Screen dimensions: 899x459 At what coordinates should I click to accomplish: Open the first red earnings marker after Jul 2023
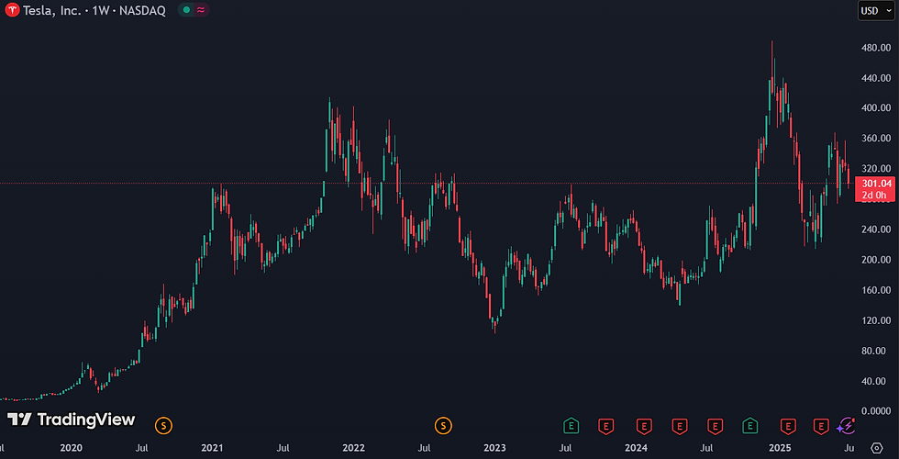[x=606, y=426]
